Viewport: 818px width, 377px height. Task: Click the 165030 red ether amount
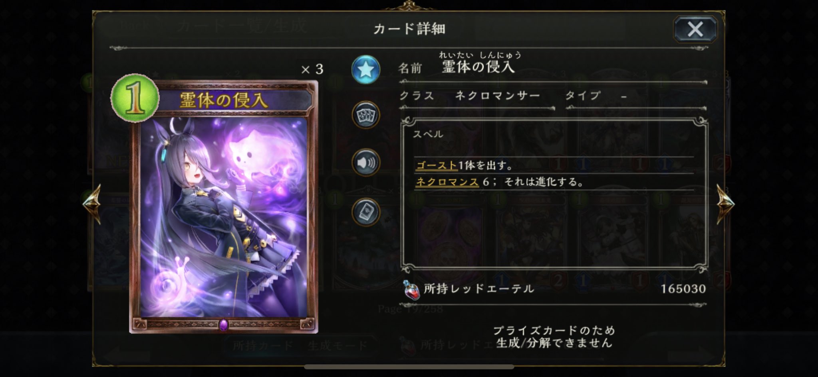(683, 289)
